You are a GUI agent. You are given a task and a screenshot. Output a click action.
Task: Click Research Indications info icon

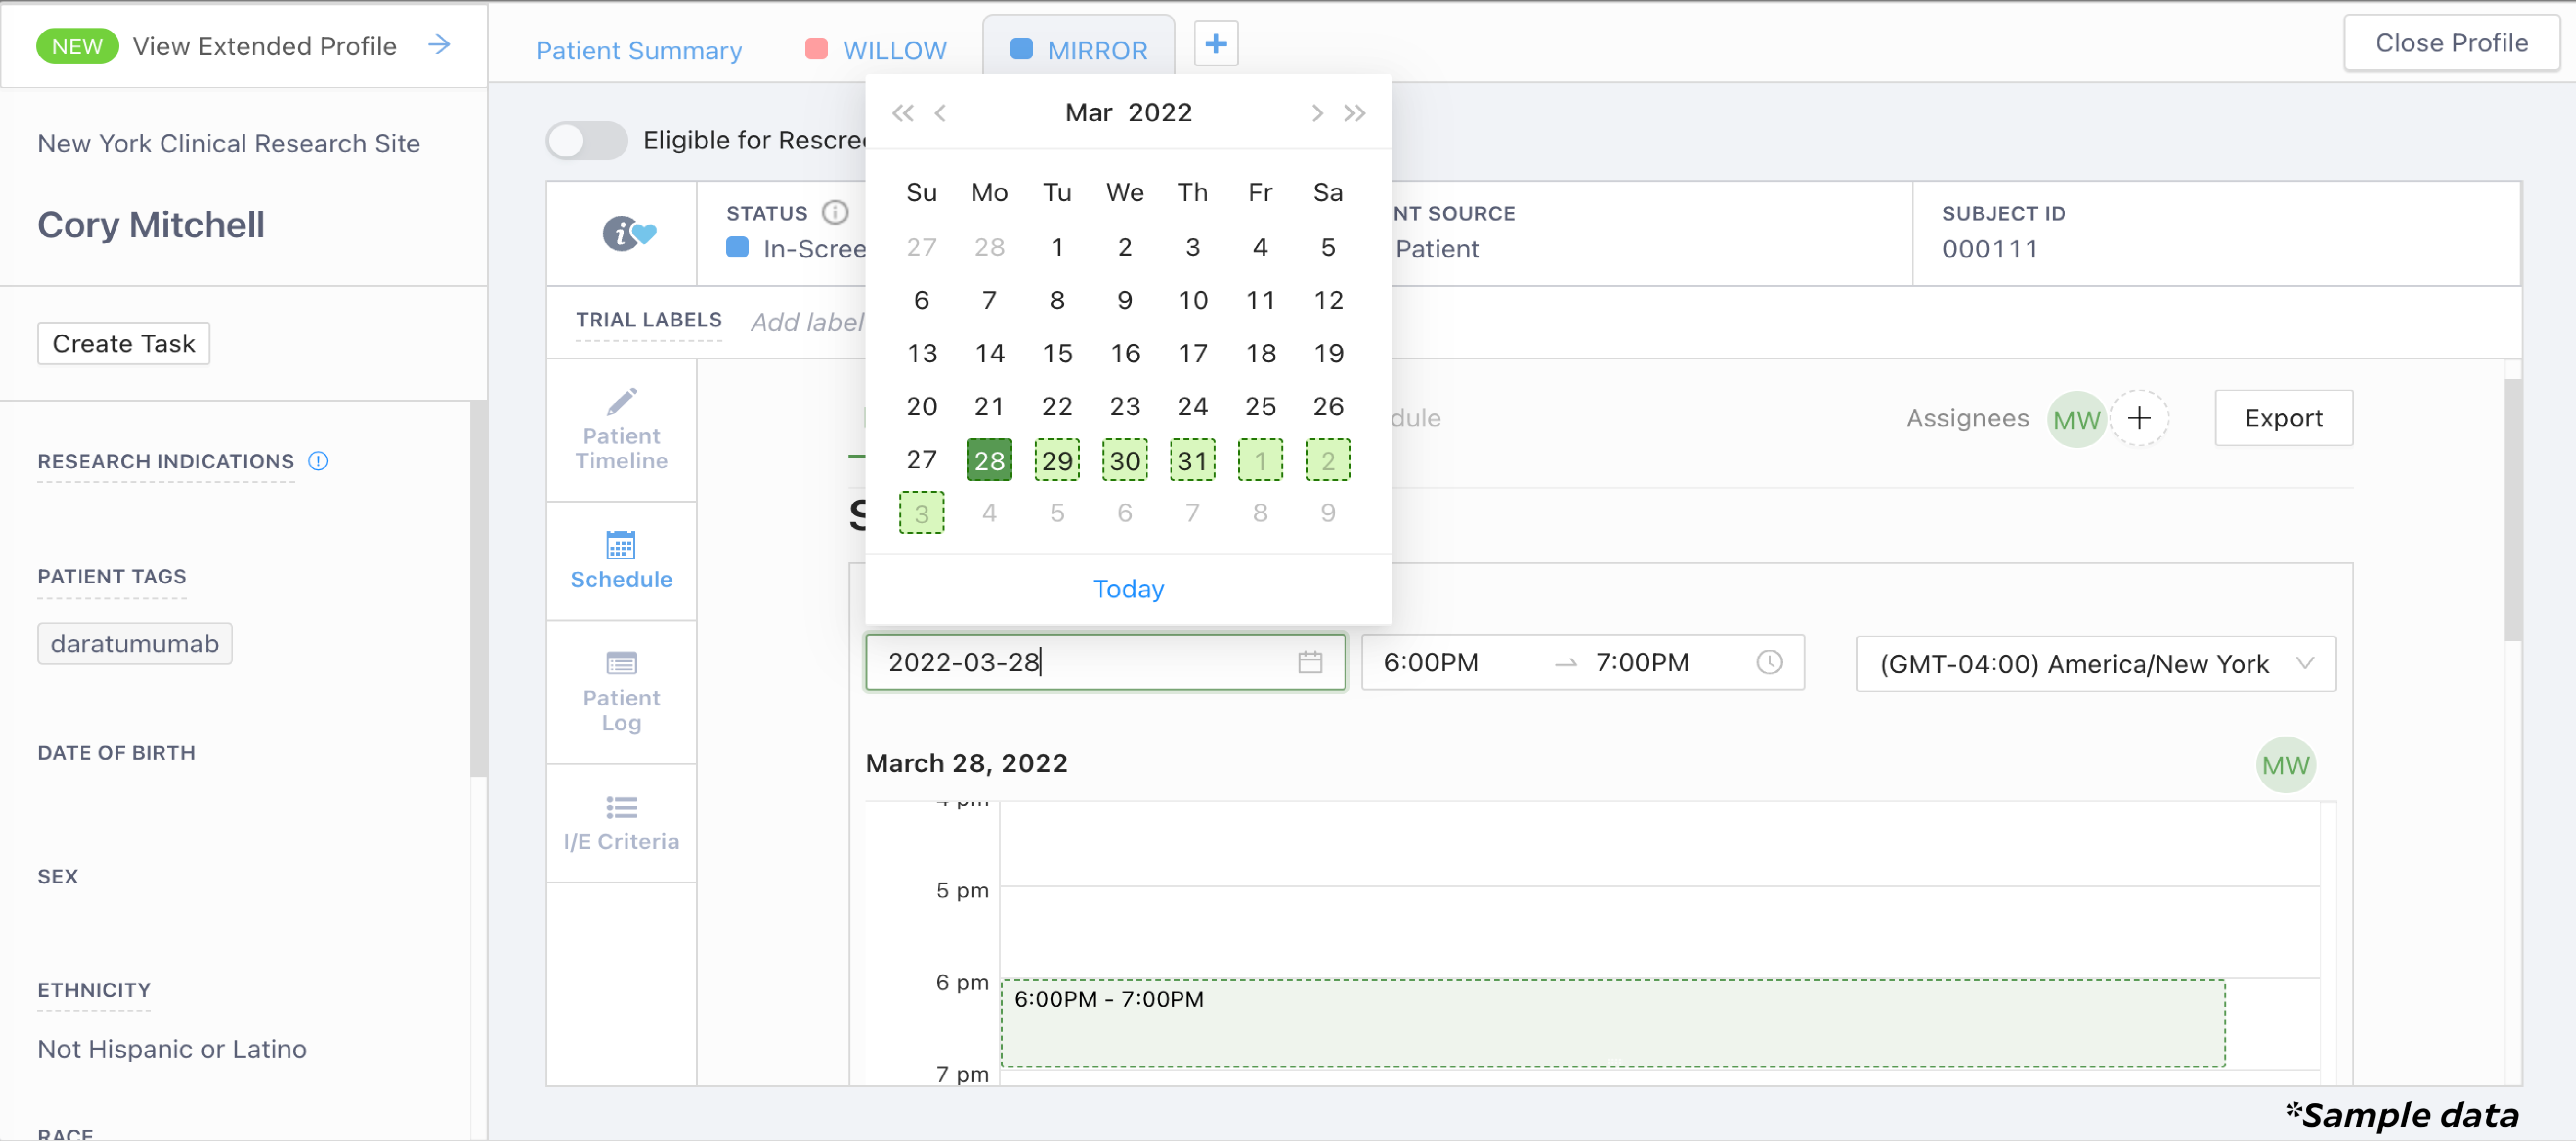click(318, 461)
